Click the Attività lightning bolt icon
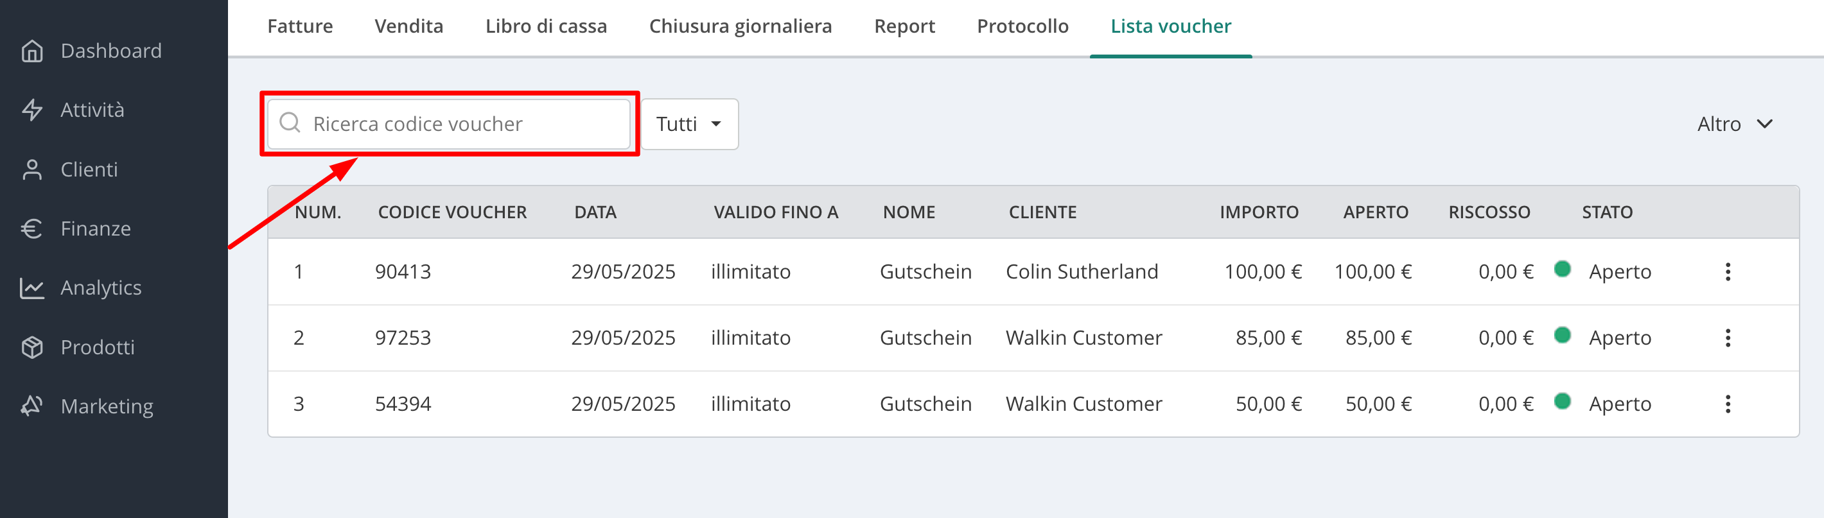Viewport: 1824px width, 518px height. click(32, 110)
